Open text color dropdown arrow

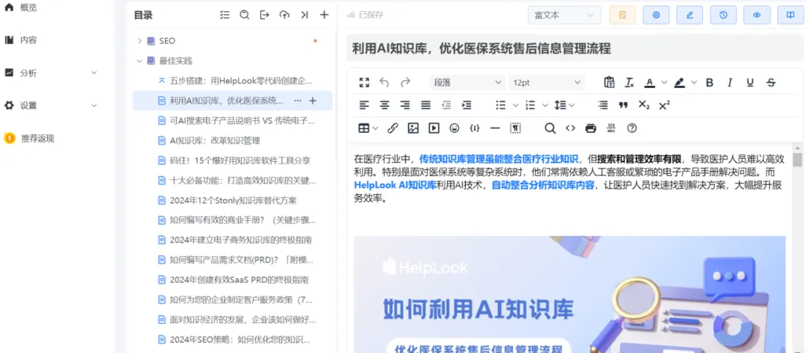point(664,82)
